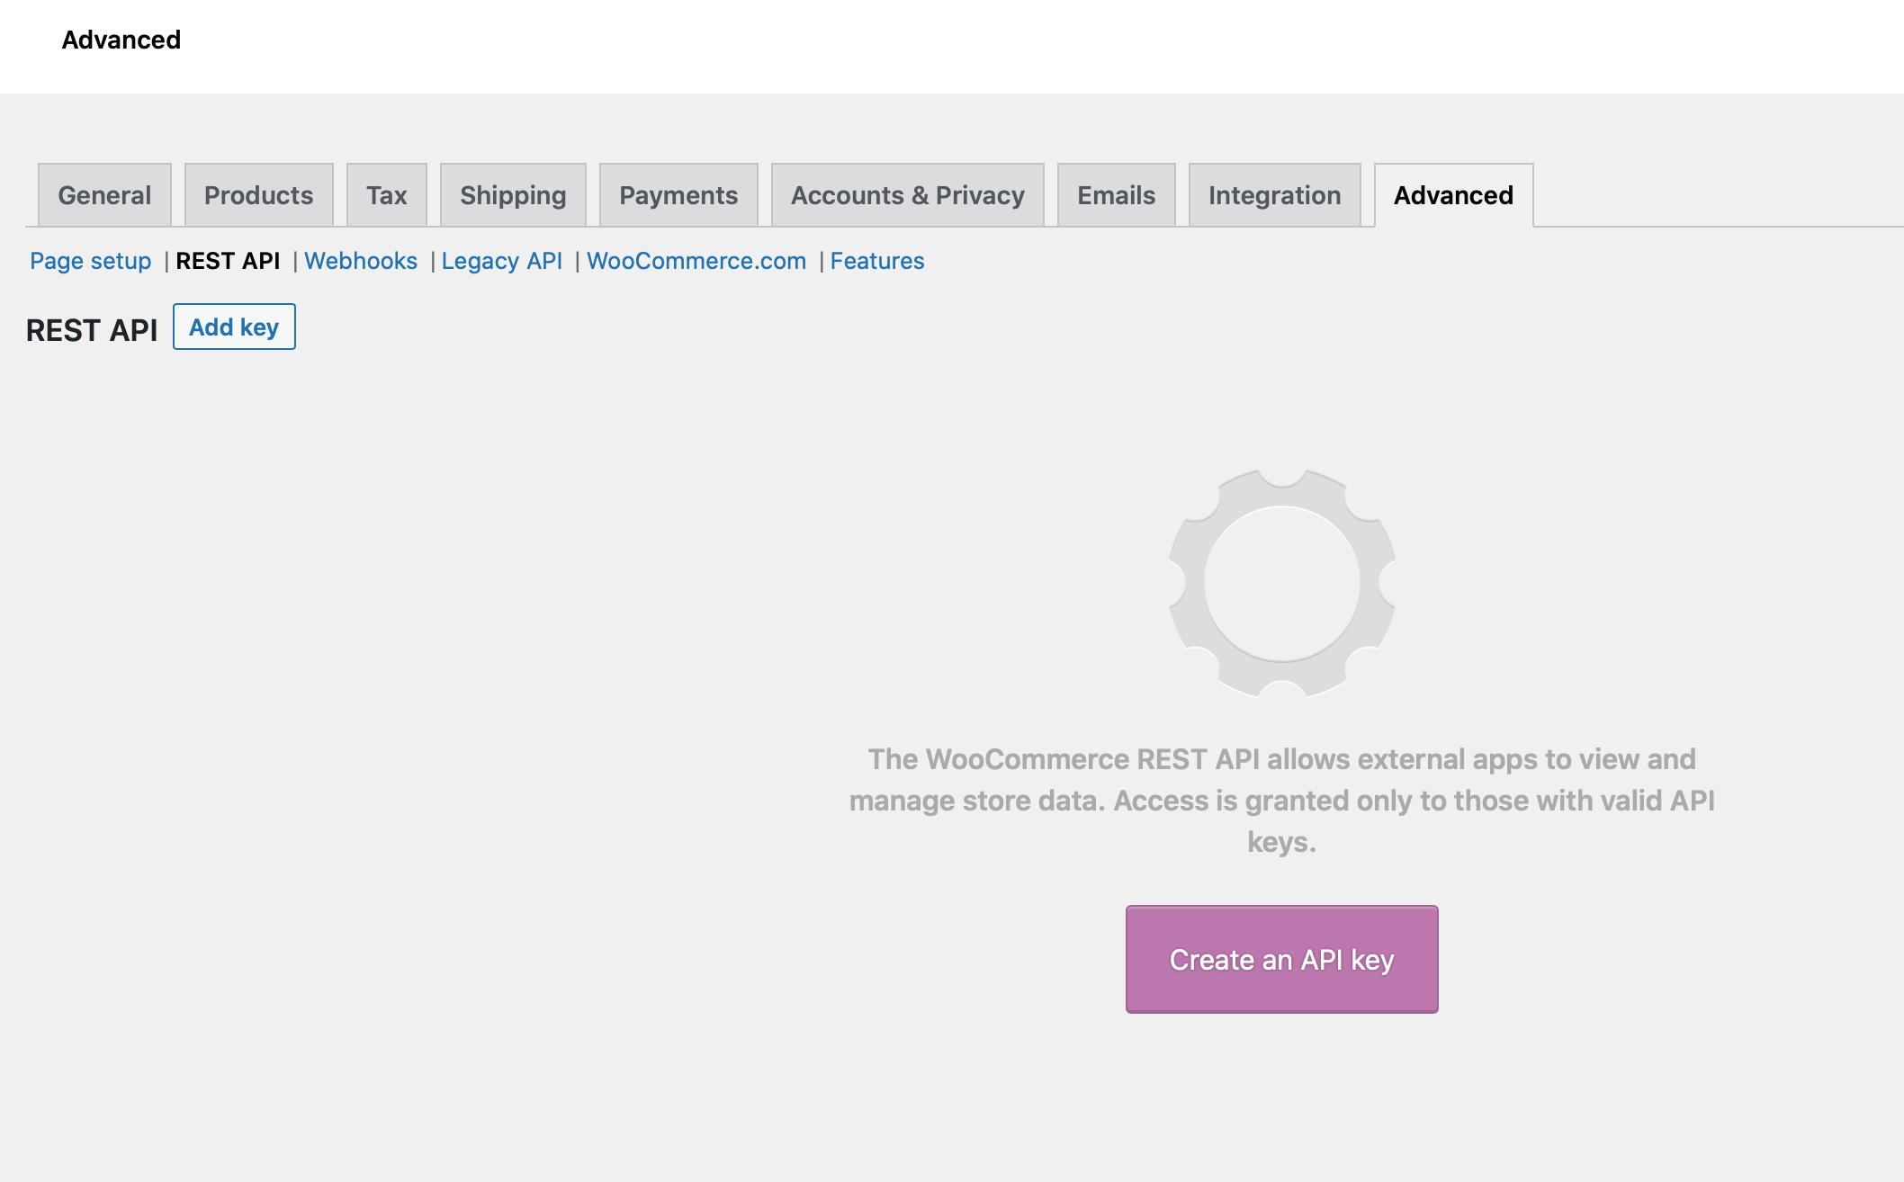The width and height of the screenshot is (1904, 1182).
Task: Click the Create an API key button
Action: click(x=1282, y=959)
